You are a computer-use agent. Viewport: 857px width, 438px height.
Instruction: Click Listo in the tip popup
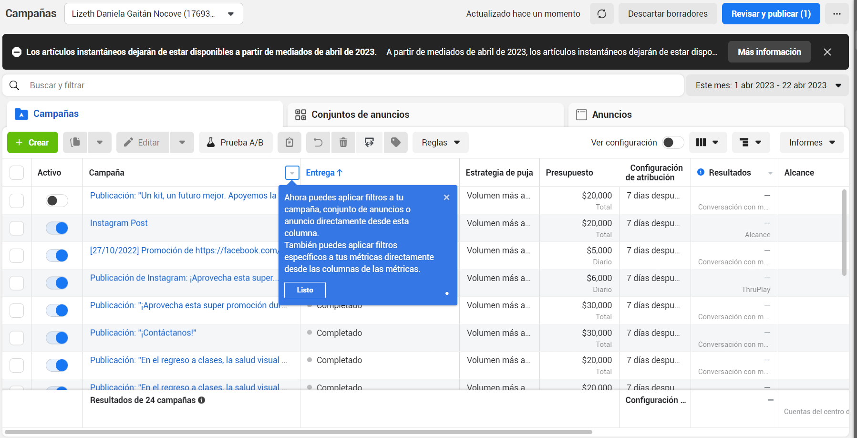click(305, 290)
